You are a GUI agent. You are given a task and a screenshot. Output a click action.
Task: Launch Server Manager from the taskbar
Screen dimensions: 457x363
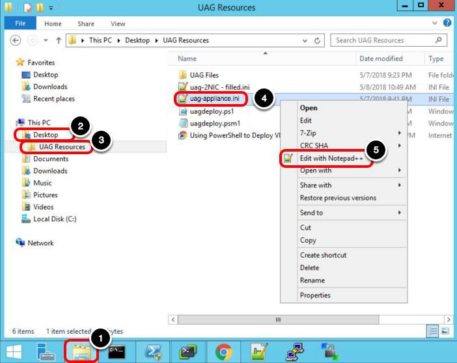(x=46, y=352)
